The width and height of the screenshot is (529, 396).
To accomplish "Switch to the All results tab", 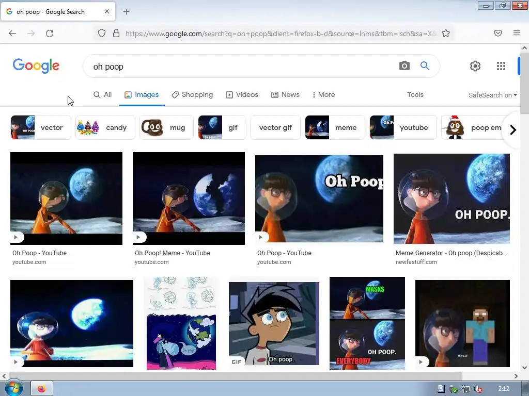I will (103, 95).
